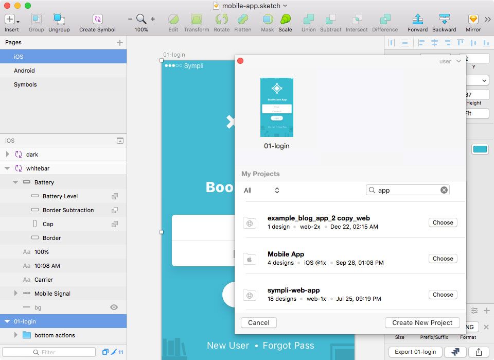Select the Create Symbol toolbar icon
Viewport: 494px width, 360px height.
coord(97,19)
